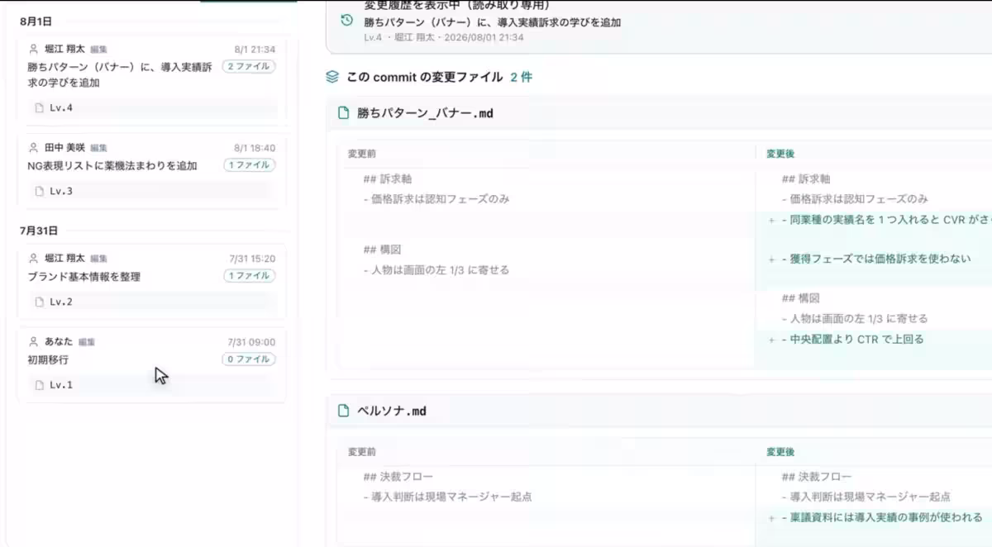Open the 0 ファイル badge on the 初期移行 commit
This screenshot has height=547, width=992.
click(249, 359)
